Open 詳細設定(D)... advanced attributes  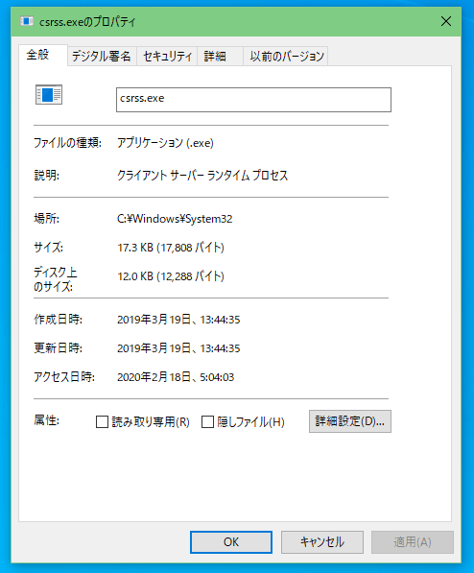tap(350, 421)
